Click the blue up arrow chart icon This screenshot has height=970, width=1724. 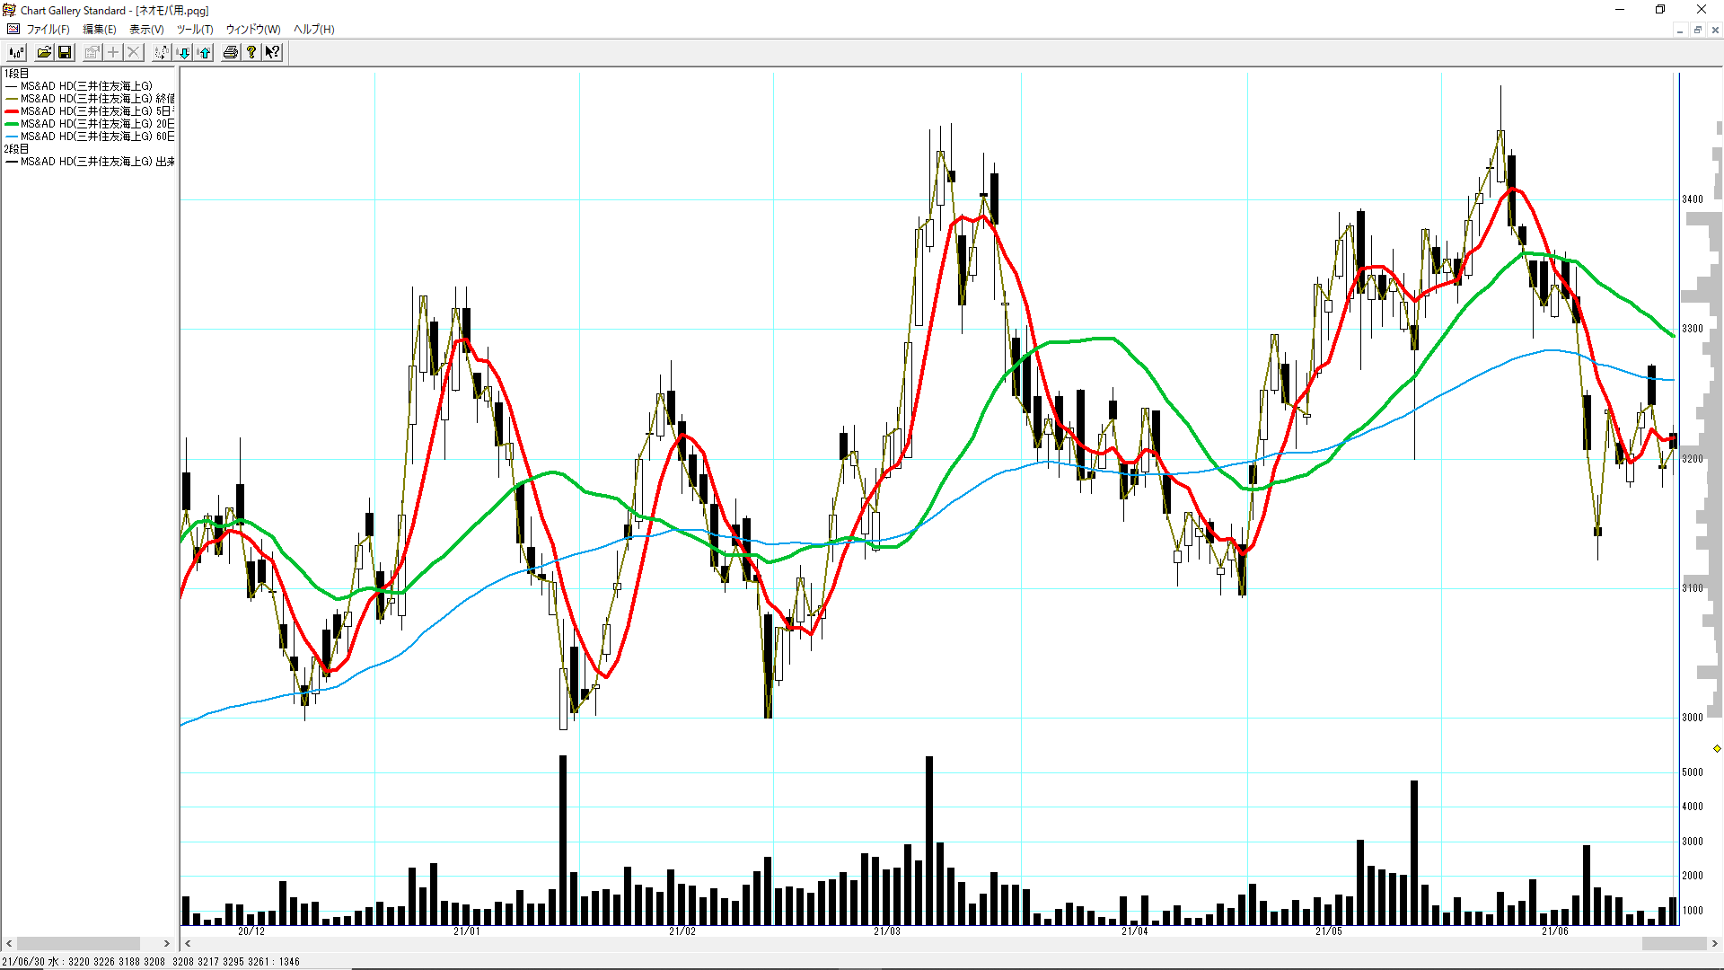(x=205, y=52)
